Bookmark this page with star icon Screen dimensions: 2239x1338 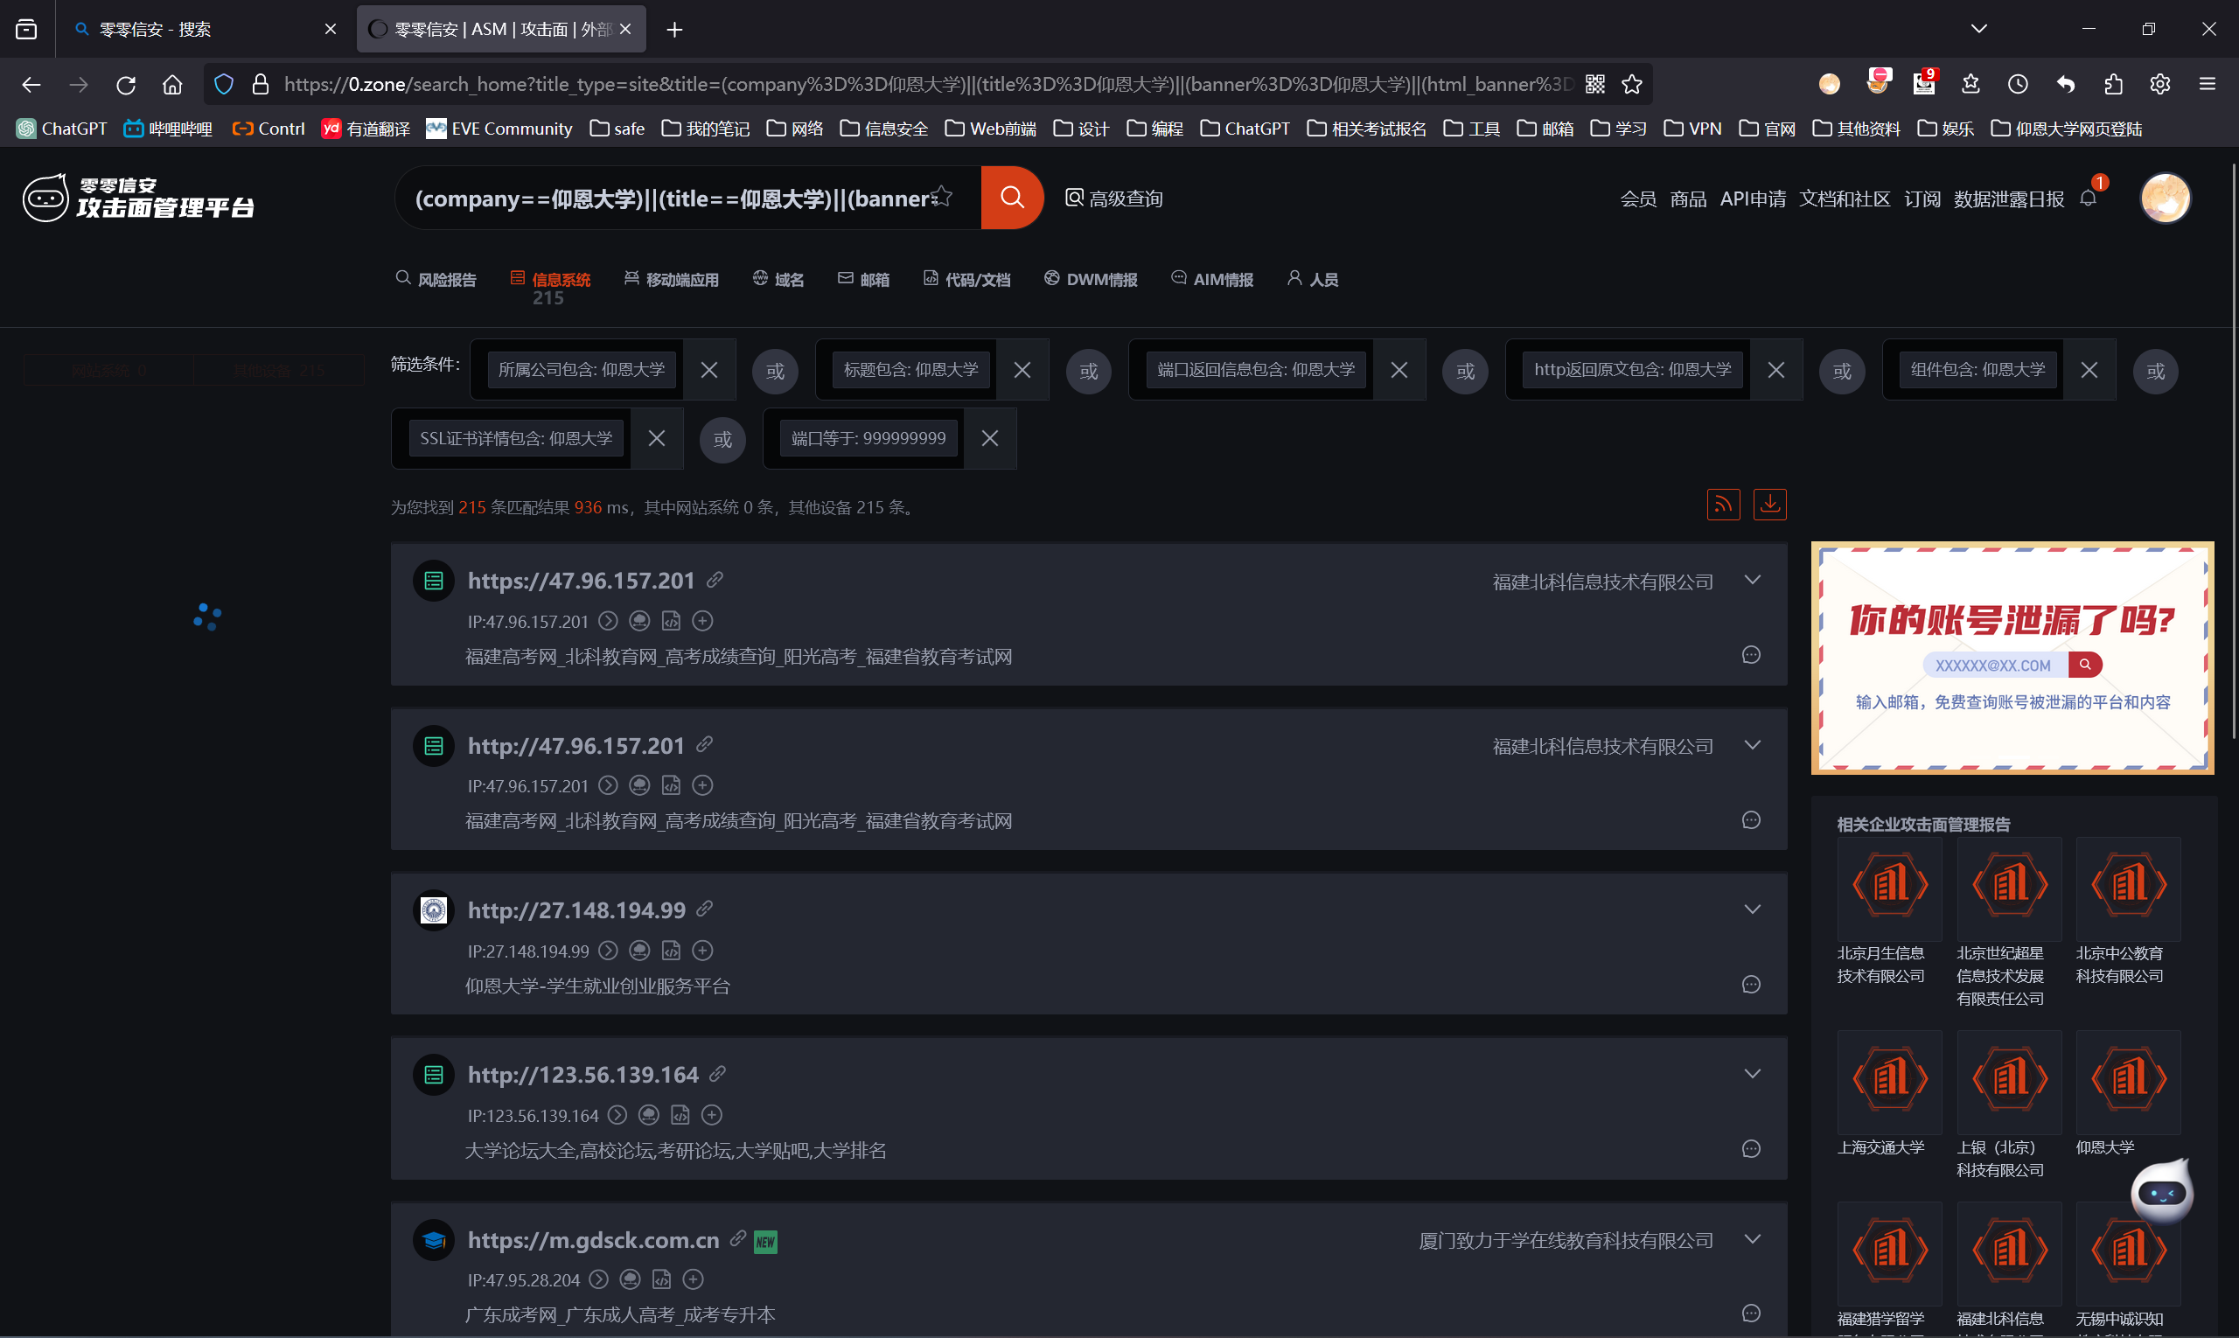pyautogui.click(x=1631, y=84)
